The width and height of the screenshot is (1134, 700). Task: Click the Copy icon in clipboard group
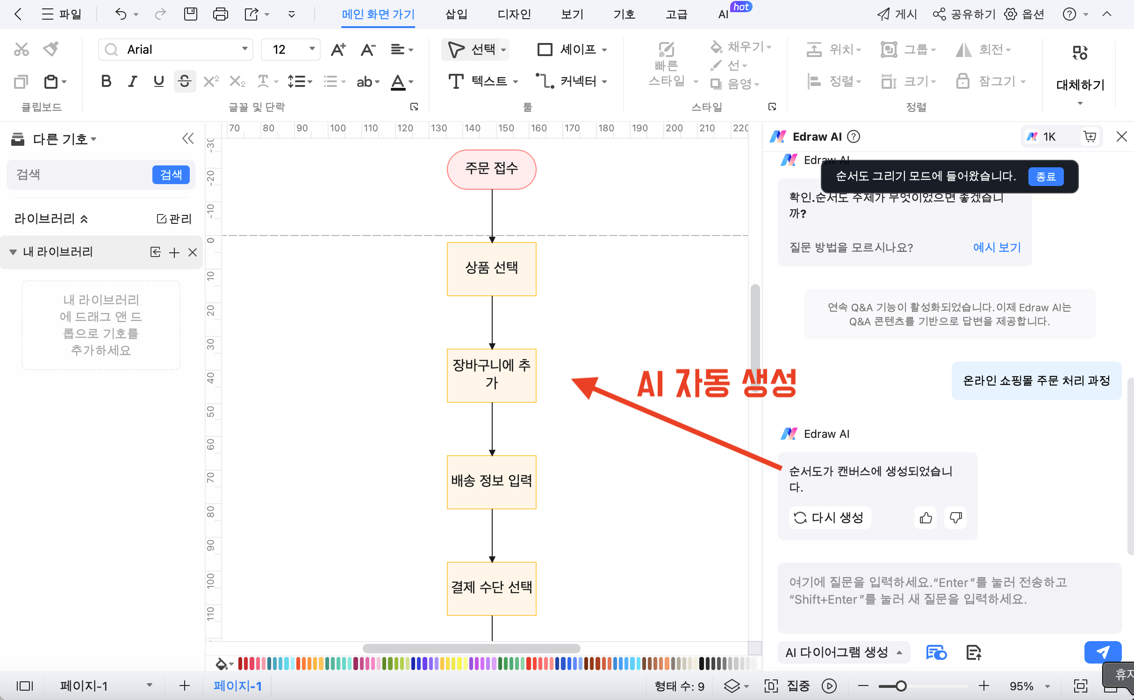[x=21, y=82]
